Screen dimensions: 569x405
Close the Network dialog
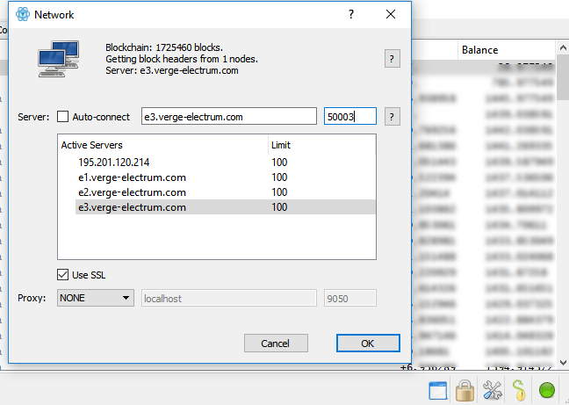tap(391, 14)
